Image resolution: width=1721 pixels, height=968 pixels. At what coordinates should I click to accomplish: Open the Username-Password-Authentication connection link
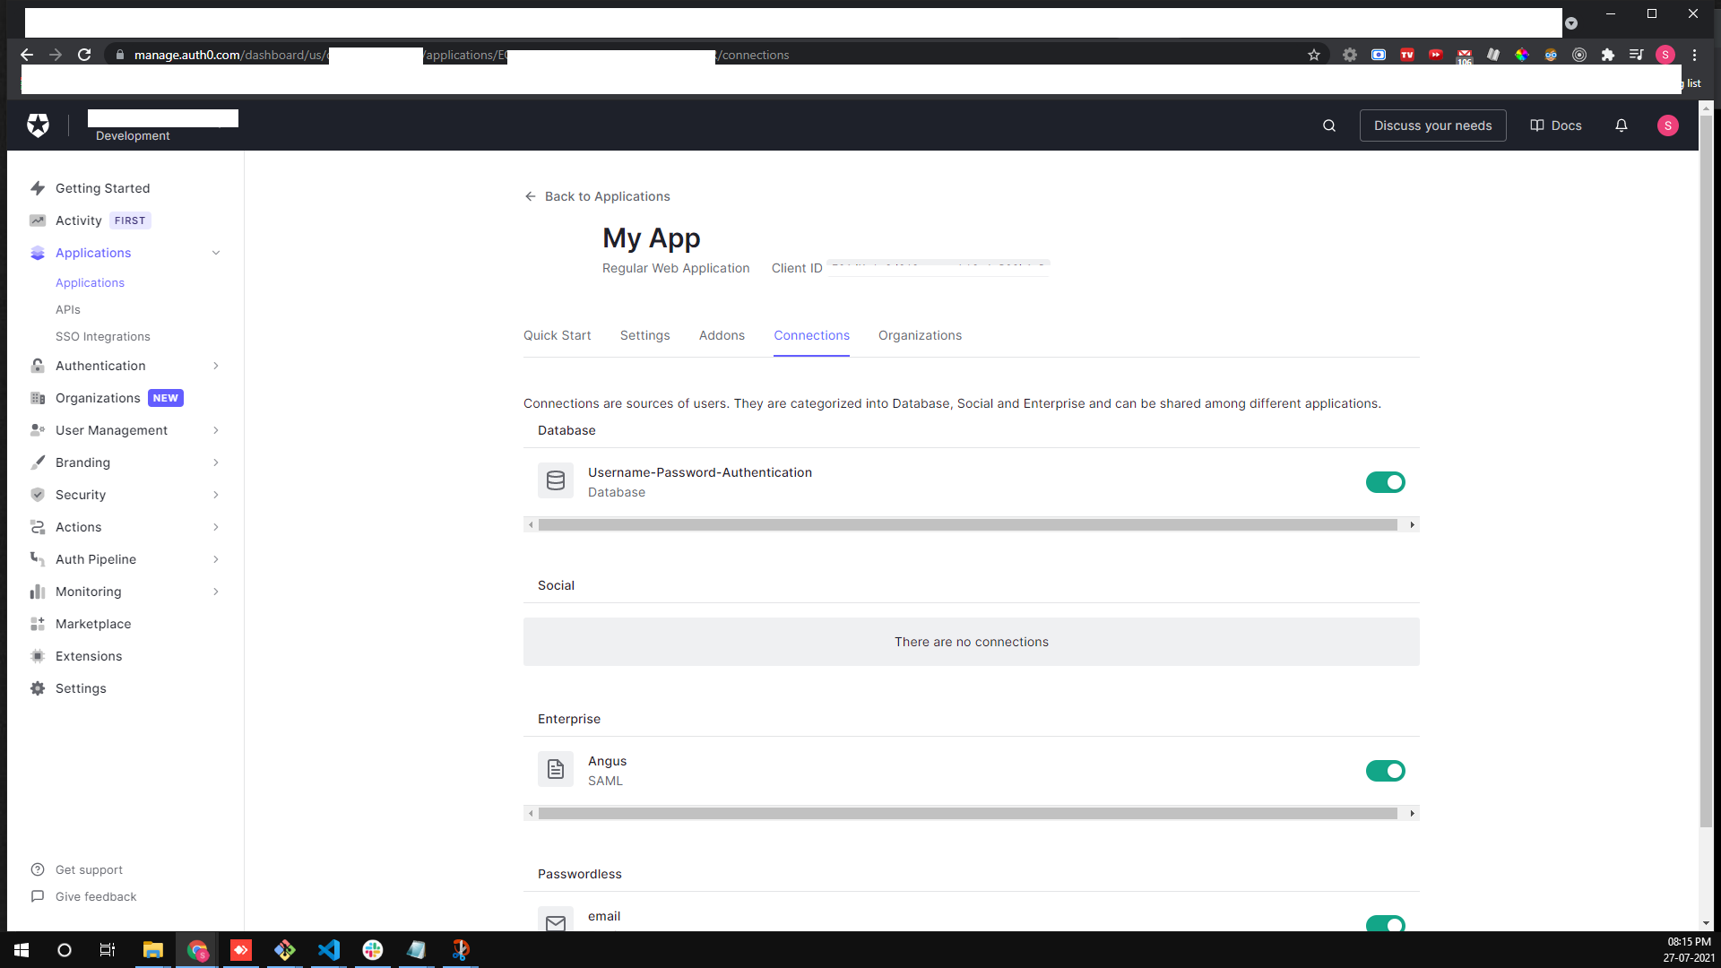(x=700, y=472)
